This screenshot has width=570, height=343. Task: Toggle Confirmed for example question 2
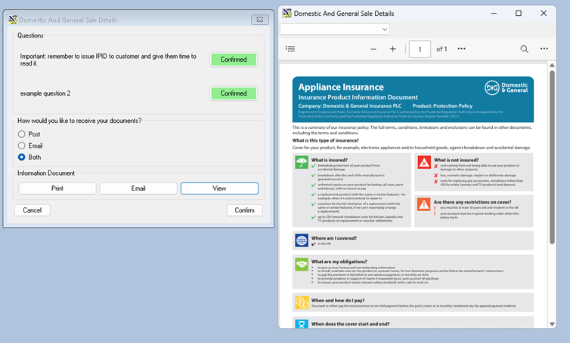tap(234, 93)
